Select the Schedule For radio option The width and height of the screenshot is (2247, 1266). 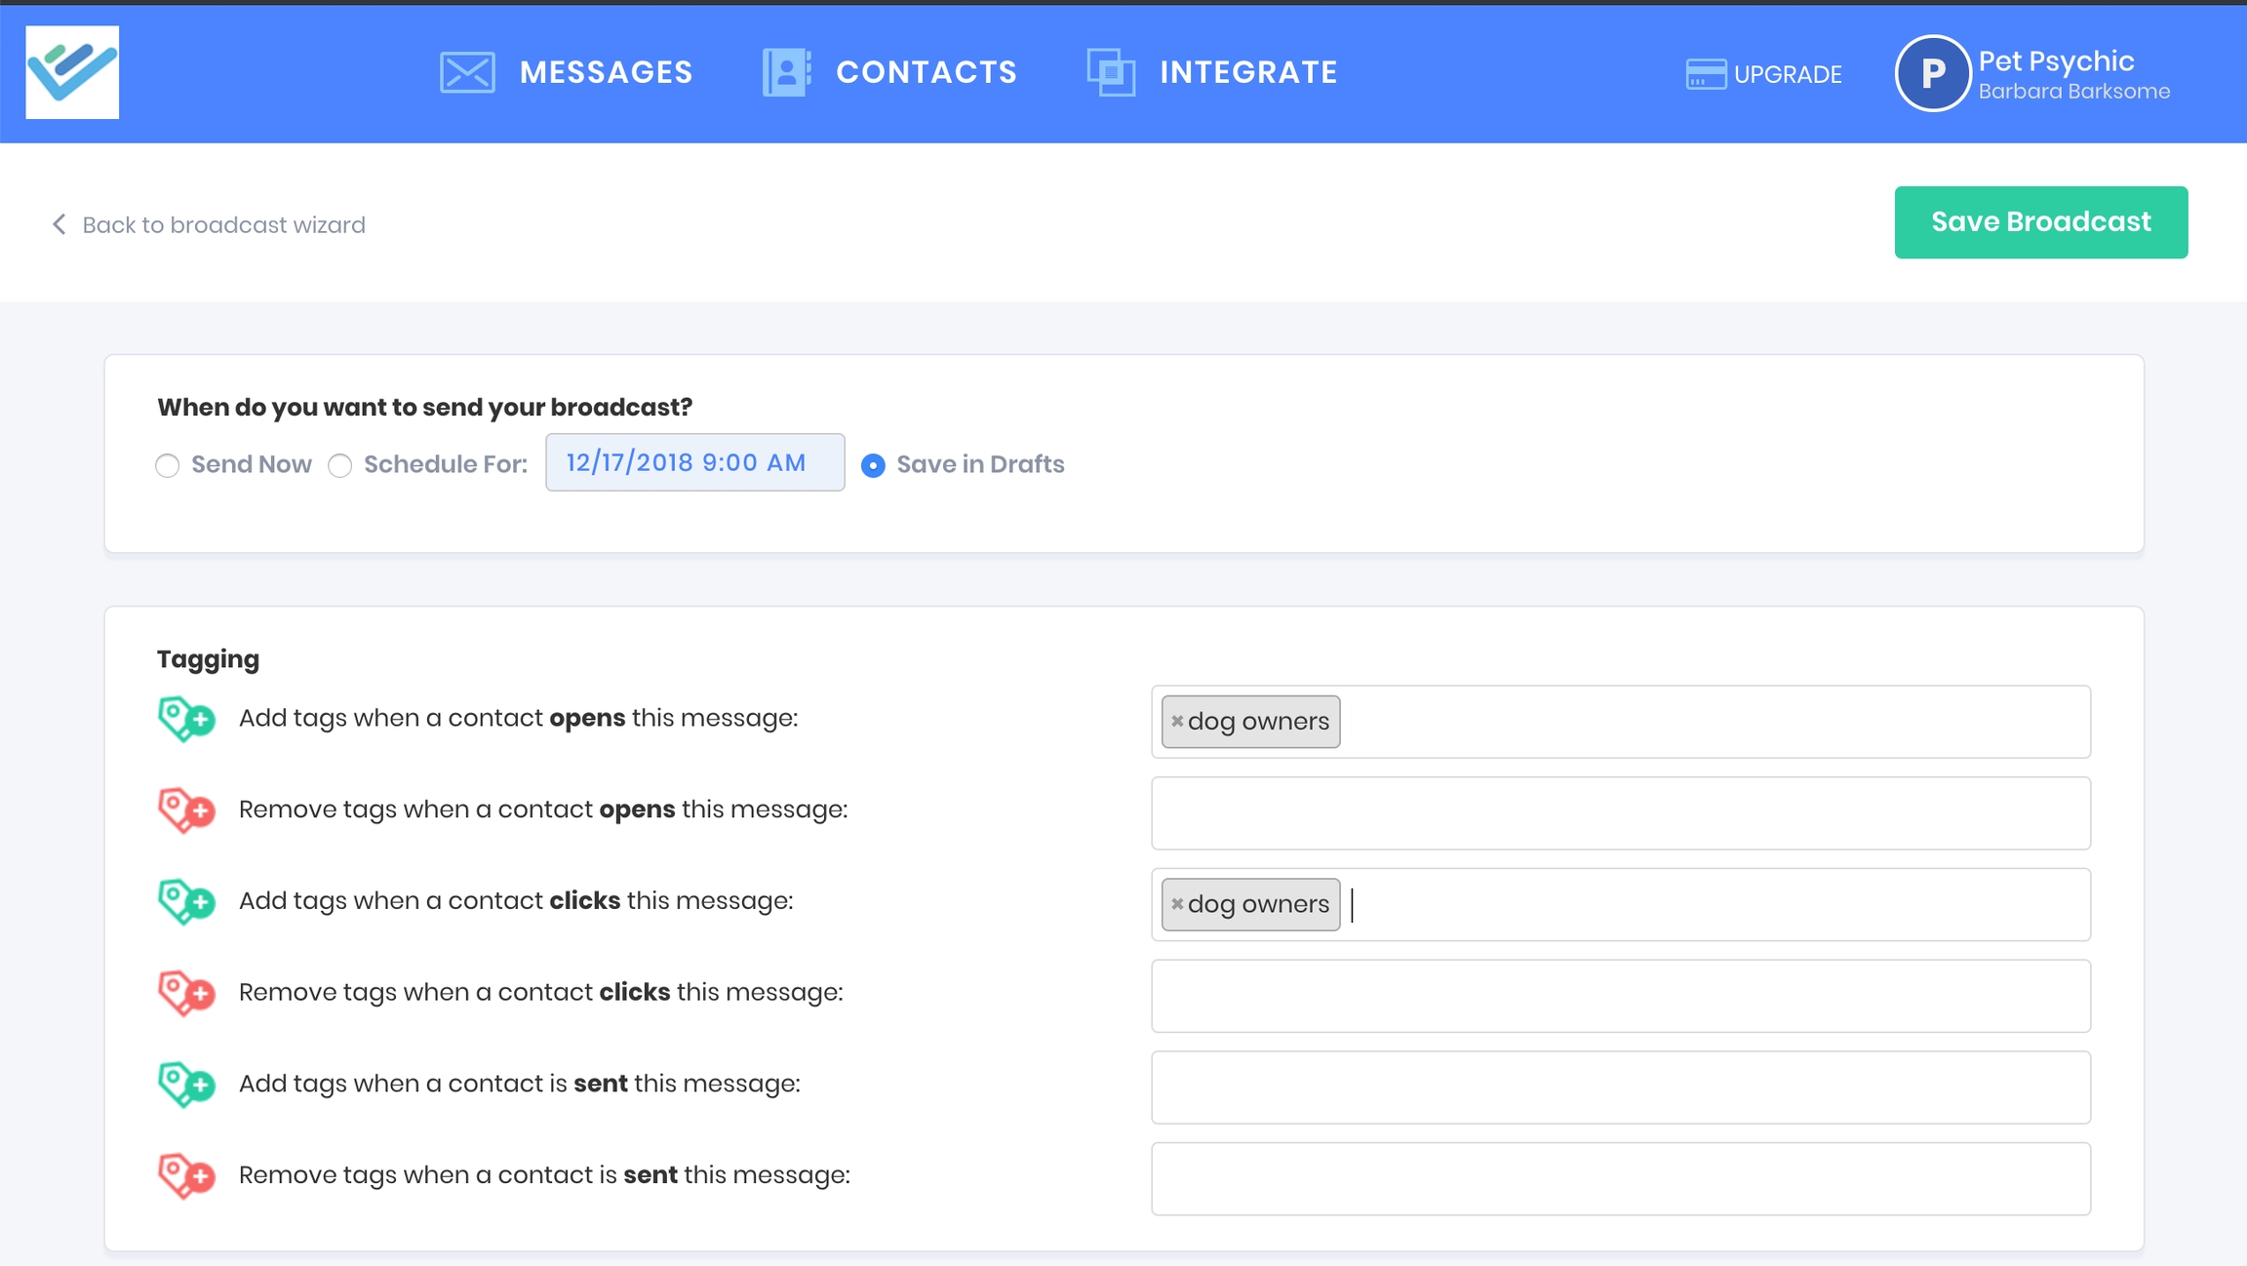339,465
